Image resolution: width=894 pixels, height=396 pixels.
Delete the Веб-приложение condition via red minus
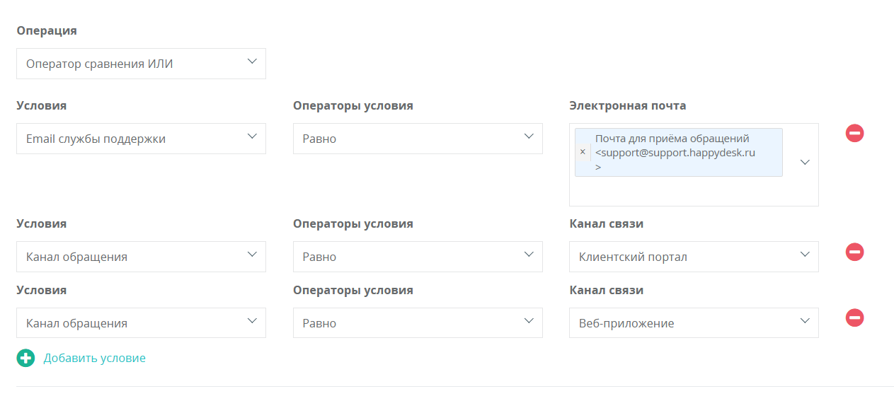(854, 318)
